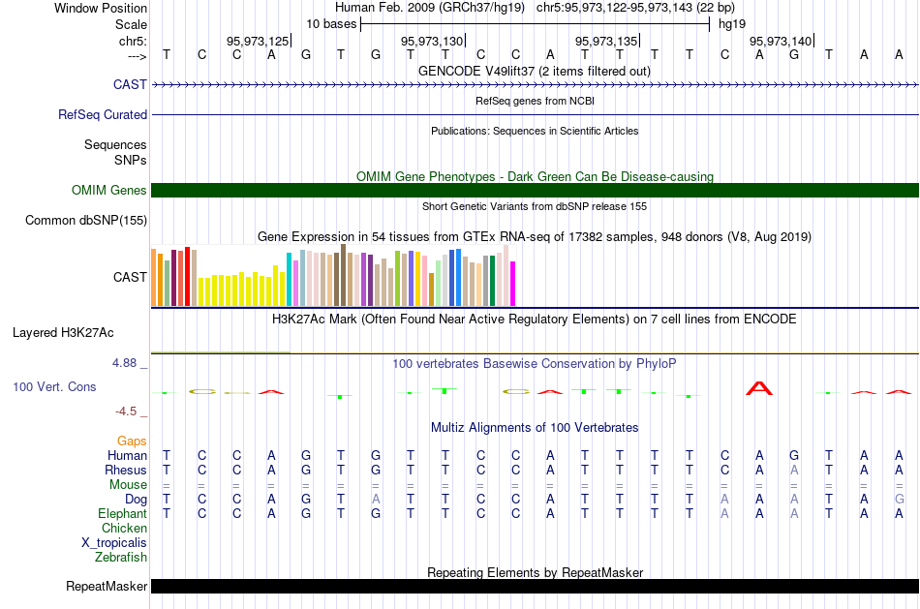
Task: Open the RefSeq Curated track label
Action: pos(103,115)
